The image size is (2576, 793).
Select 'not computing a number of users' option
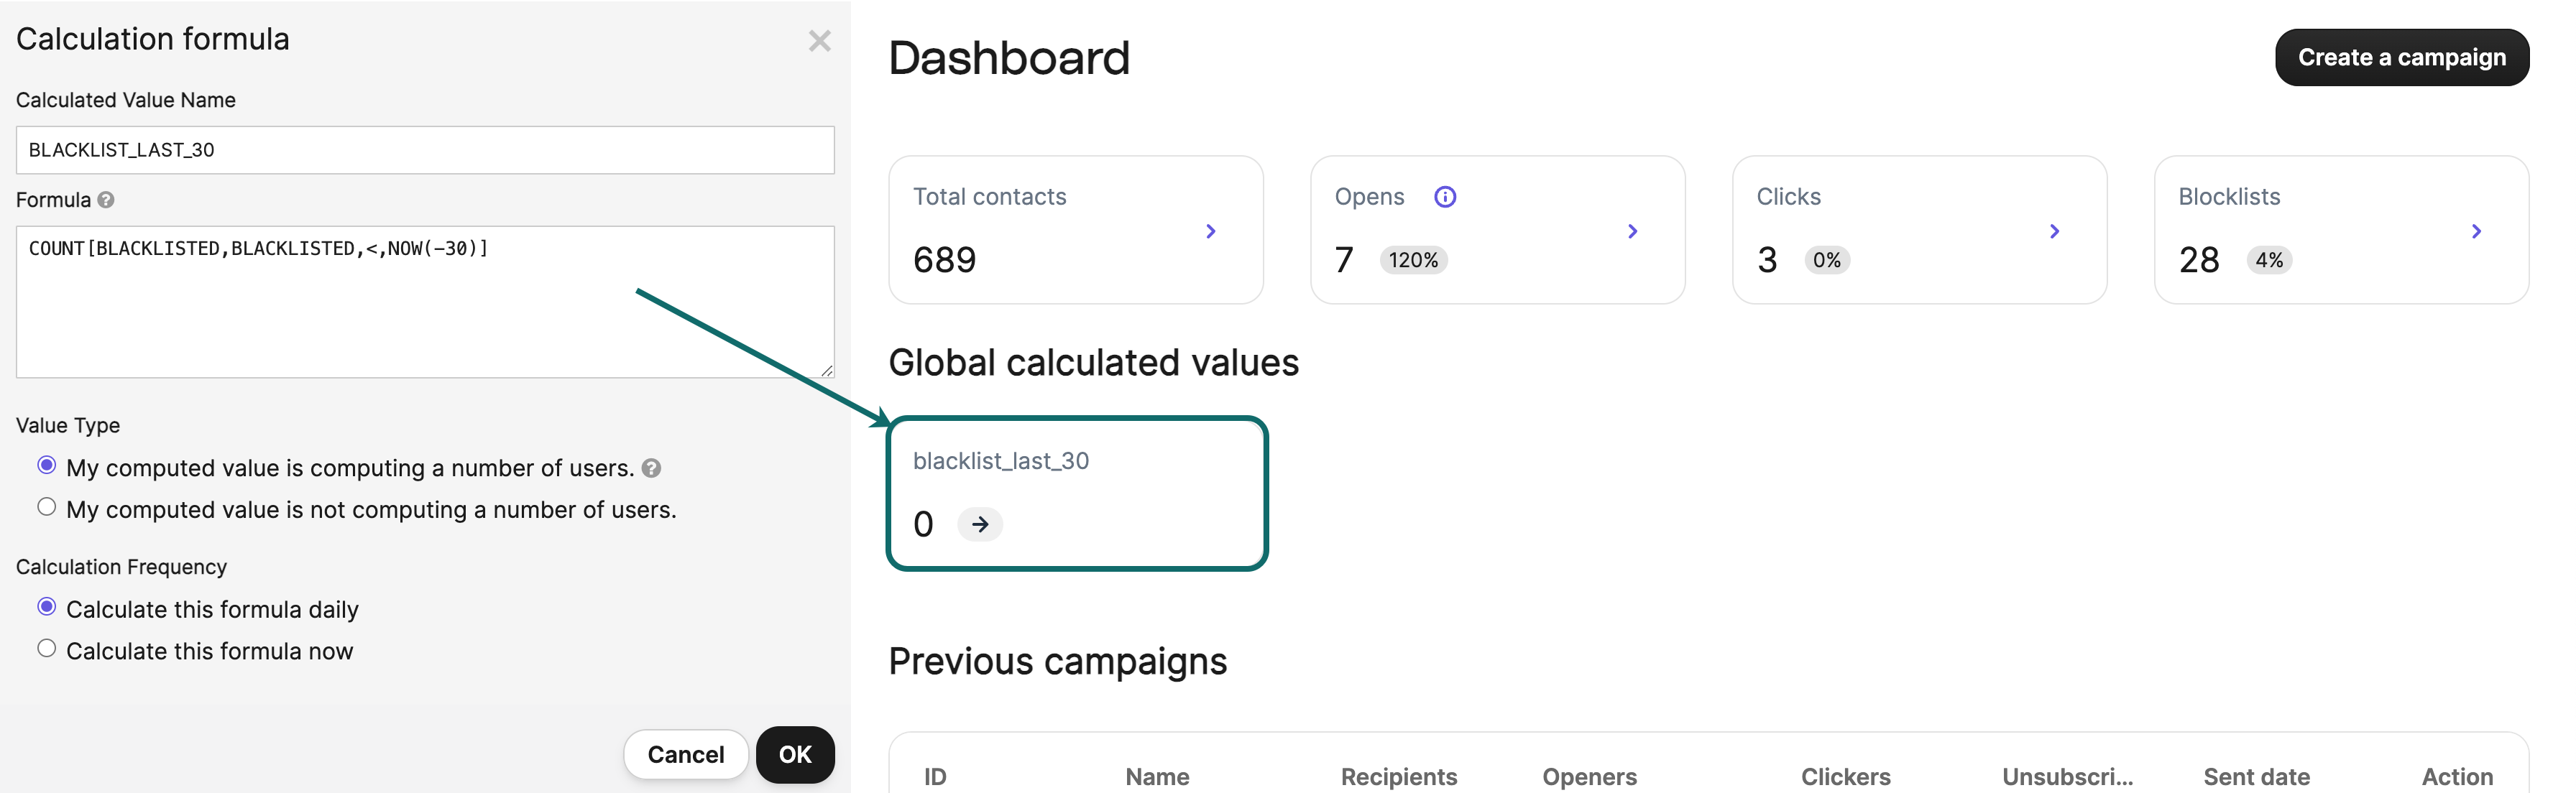47,507
